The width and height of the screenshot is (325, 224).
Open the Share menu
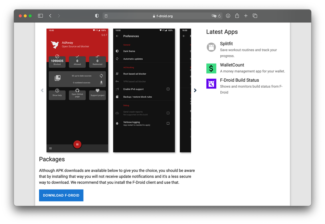[x=237, y=16]
